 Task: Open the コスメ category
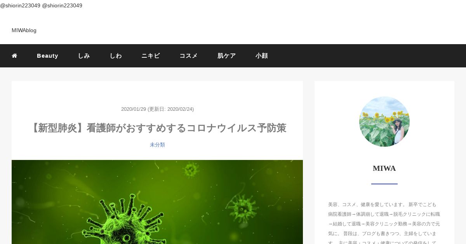(x=189, y=56)
